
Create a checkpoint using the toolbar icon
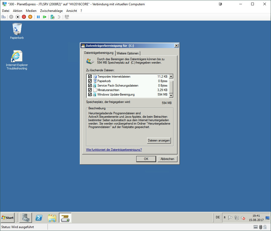point(52,17)
